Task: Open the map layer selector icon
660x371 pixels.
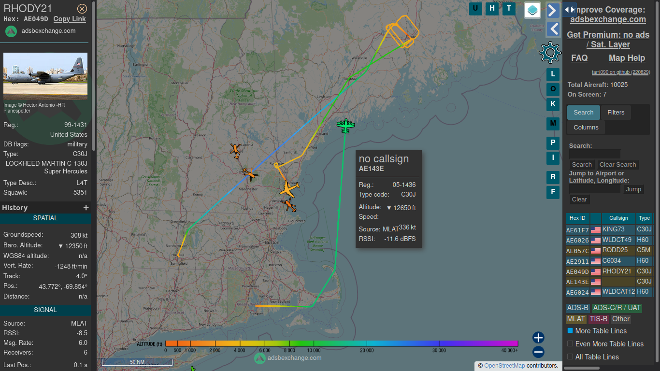Action: pos(532,10)
